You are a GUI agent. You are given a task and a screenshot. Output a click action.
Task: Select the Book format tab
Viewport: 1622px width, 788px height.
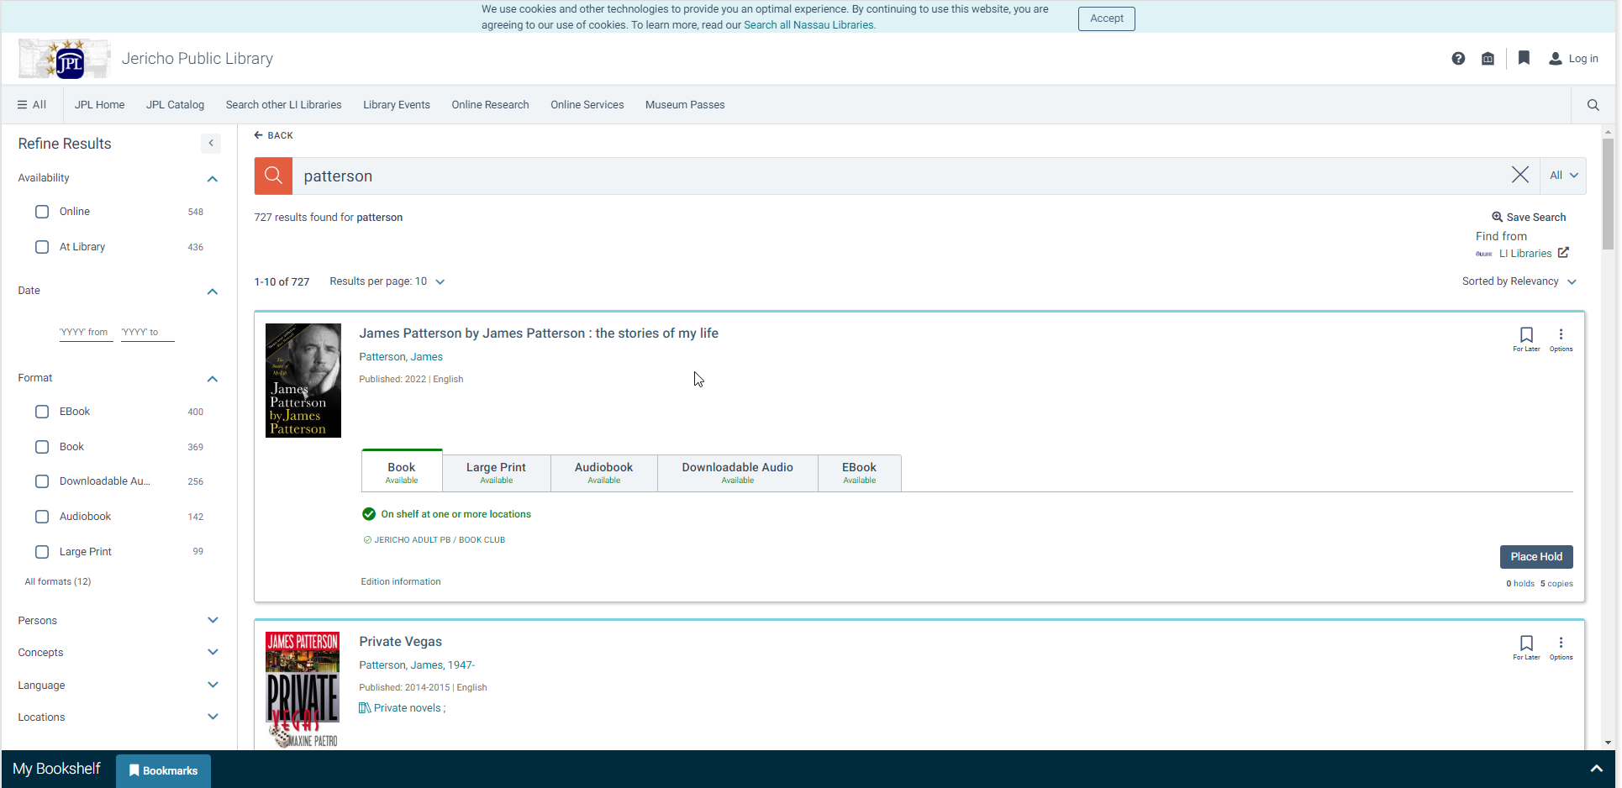(402, 471)
